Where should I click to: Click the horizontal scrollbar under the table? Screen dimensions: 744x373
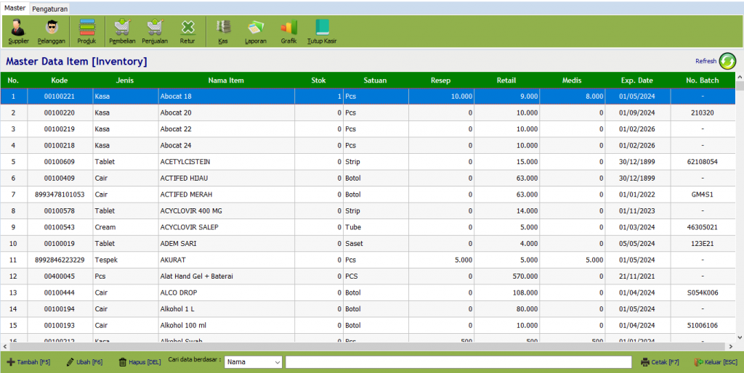tap(363, 346)
